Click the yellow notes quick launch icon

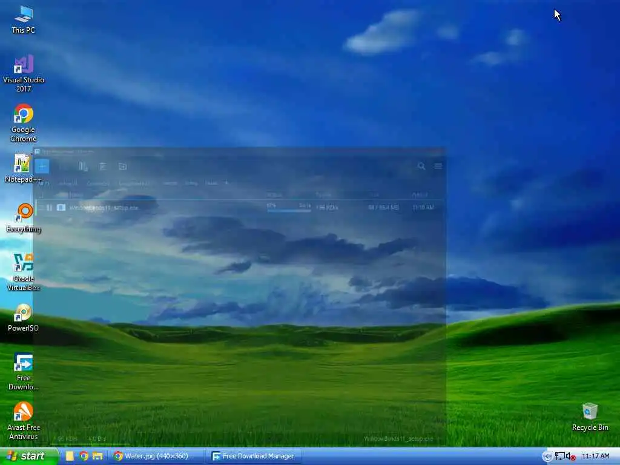pos(70,457)
